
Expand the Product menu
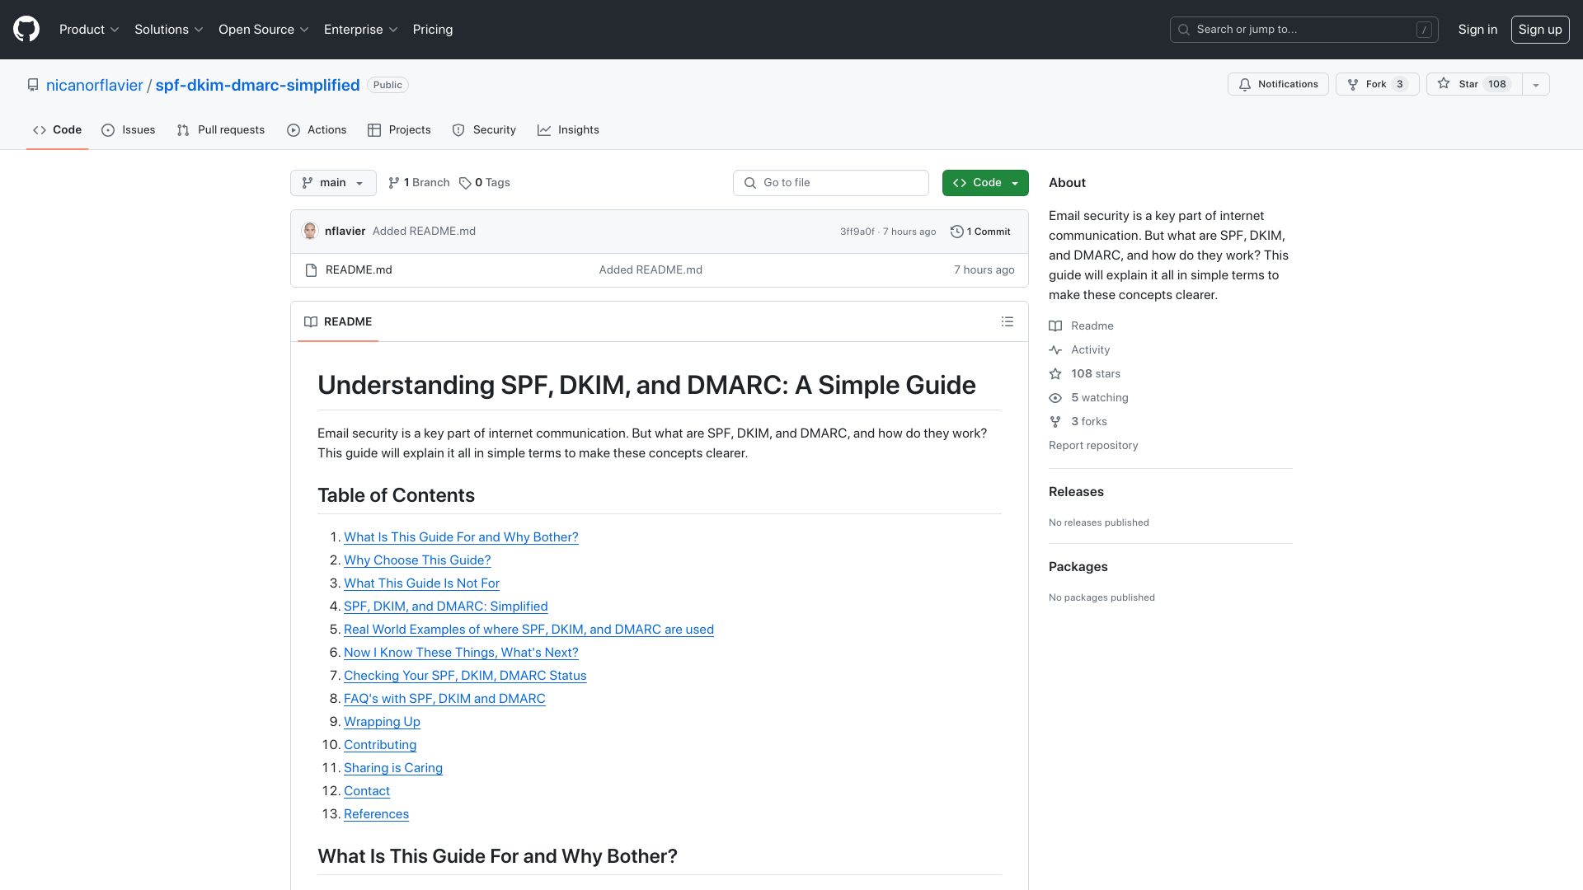[x=89, y=30]
